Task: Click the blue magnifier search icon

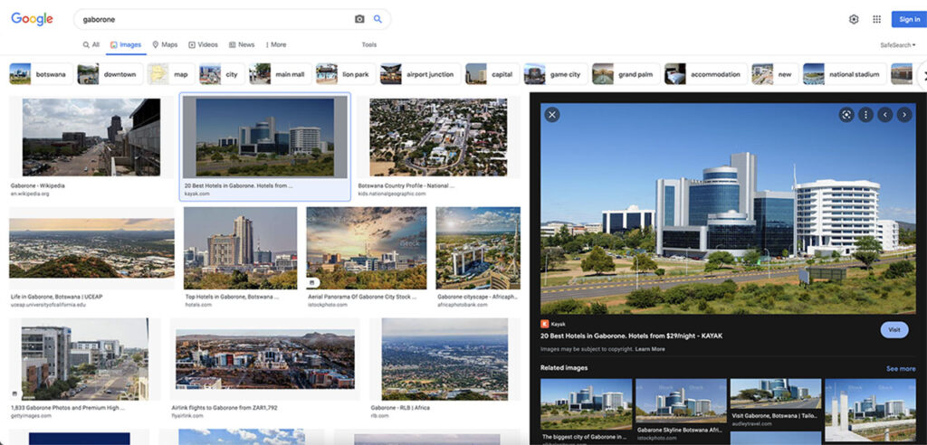Action: tap(377, 20)
